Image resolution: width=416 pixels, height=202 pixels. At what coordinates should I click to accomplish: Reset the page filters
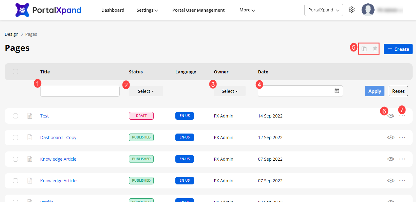tap(398, 91)
